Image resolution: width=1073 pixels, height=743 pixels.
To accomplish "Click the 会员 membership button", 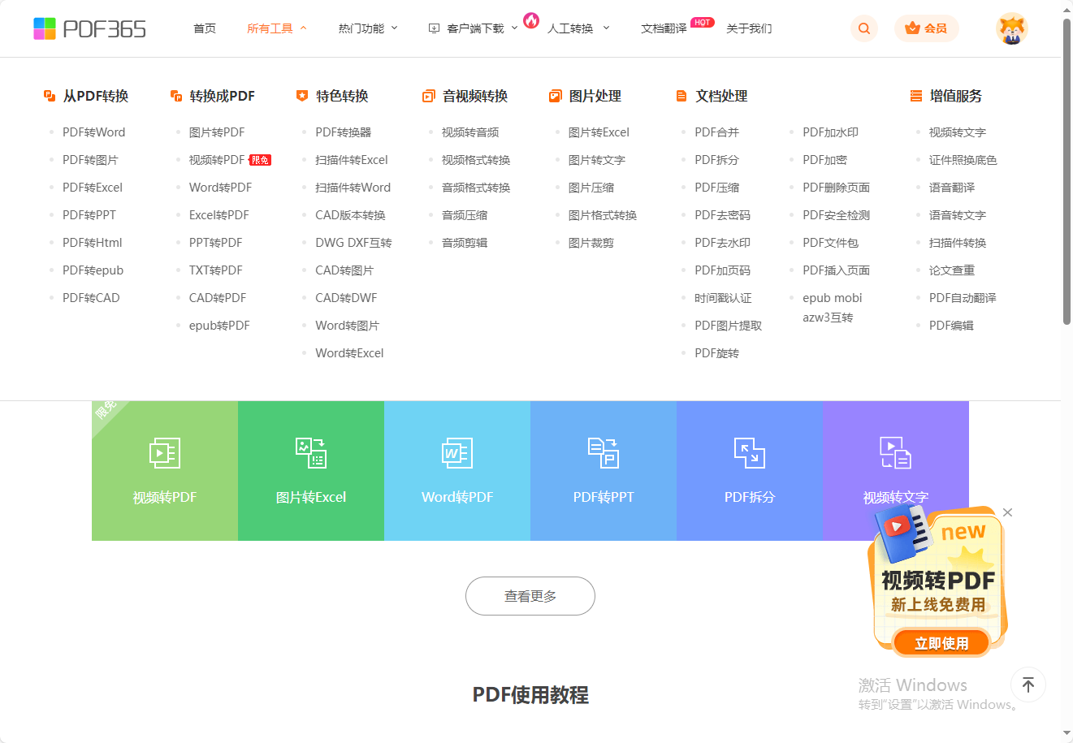I will 927,28.
